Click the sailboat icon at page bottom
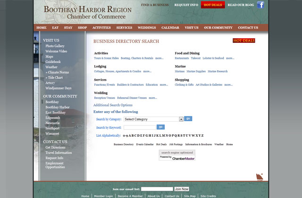 pyautogui.click(x=260, y=177)
